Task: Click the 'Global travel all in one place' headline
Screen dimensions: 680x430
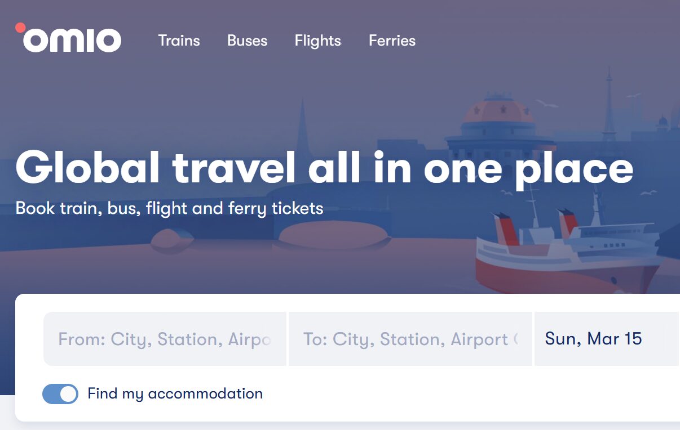Action: click(324, 167)
